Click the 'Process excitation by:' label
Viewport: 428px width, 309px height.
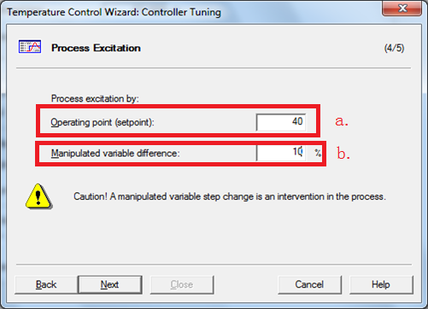[95, 98]
